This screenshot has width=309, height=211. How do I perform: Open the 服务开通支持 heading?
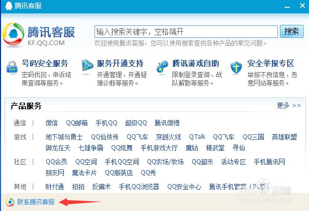click(x=120, y=64)
